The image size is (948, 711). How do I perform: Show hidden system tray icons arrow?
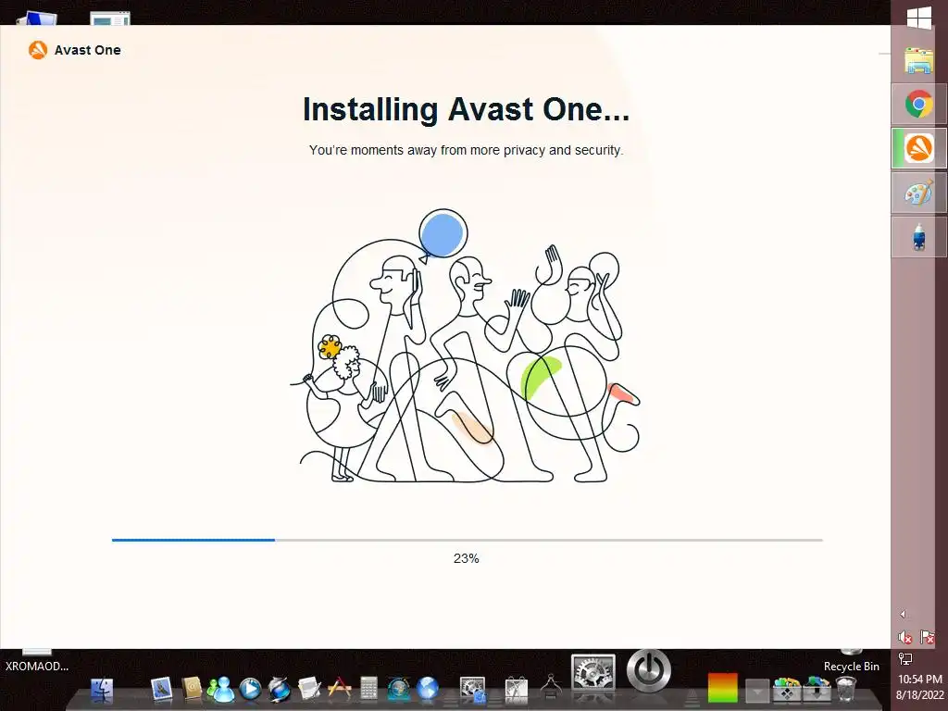click(903, 615)
